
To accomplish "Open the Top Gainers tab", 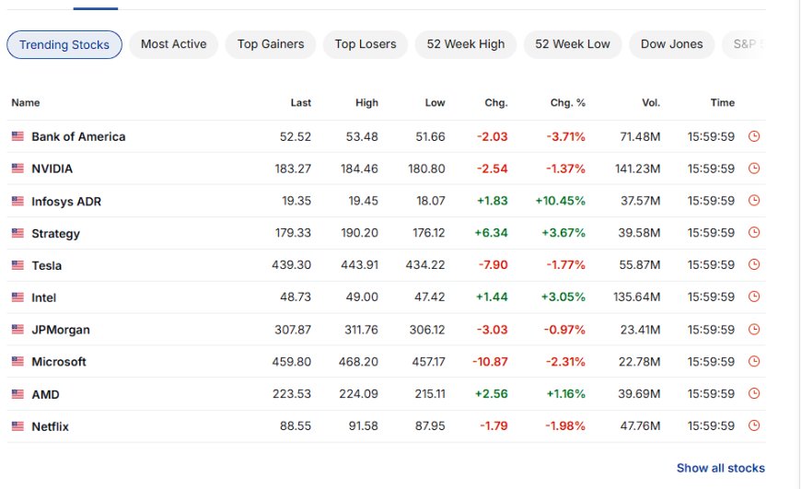I will tap(271, 44).
